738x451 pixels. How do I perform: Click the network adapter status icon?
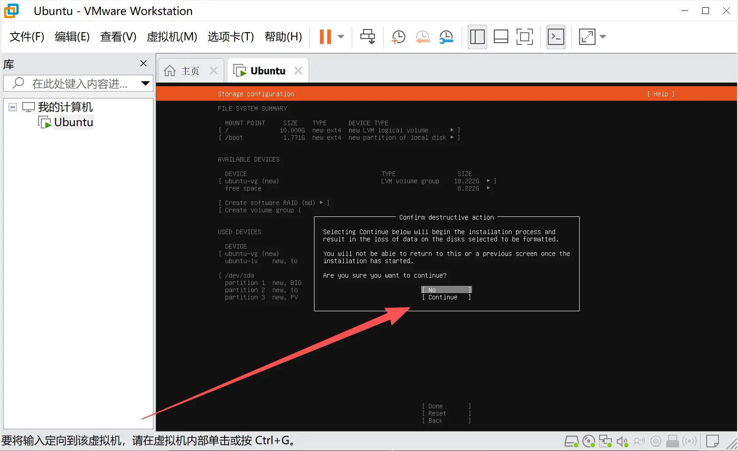coord(605,441)
